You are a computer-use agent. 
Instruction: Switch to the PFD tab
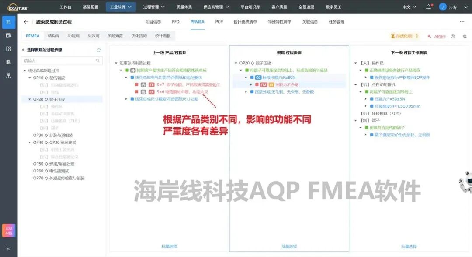(176, 22)
